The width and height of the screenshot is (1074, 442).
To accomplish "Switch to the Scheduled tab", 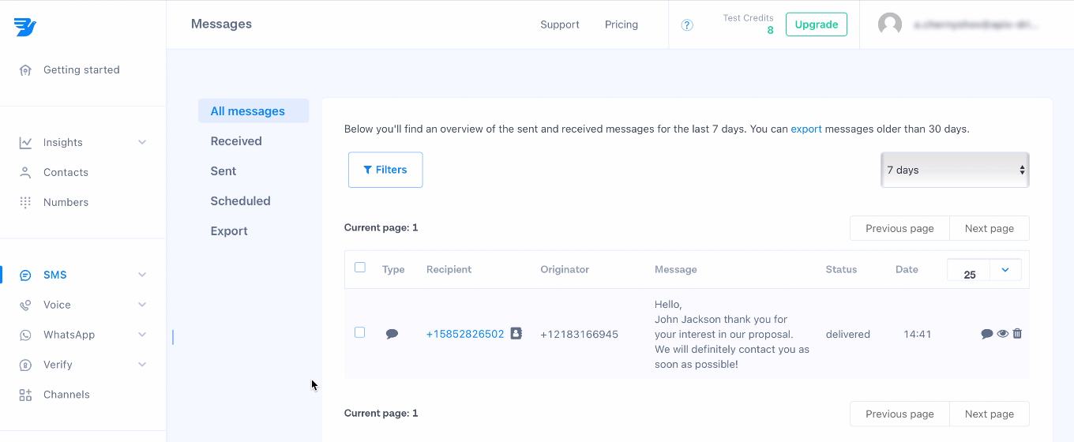I will coord(241,201).
